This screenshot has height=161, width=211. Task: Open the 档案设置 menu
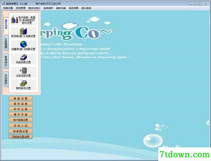click(x=8, y=8)
